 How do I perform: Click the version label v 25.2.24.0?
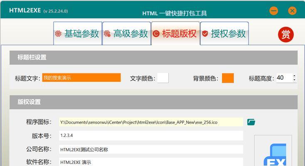point(56,11)
